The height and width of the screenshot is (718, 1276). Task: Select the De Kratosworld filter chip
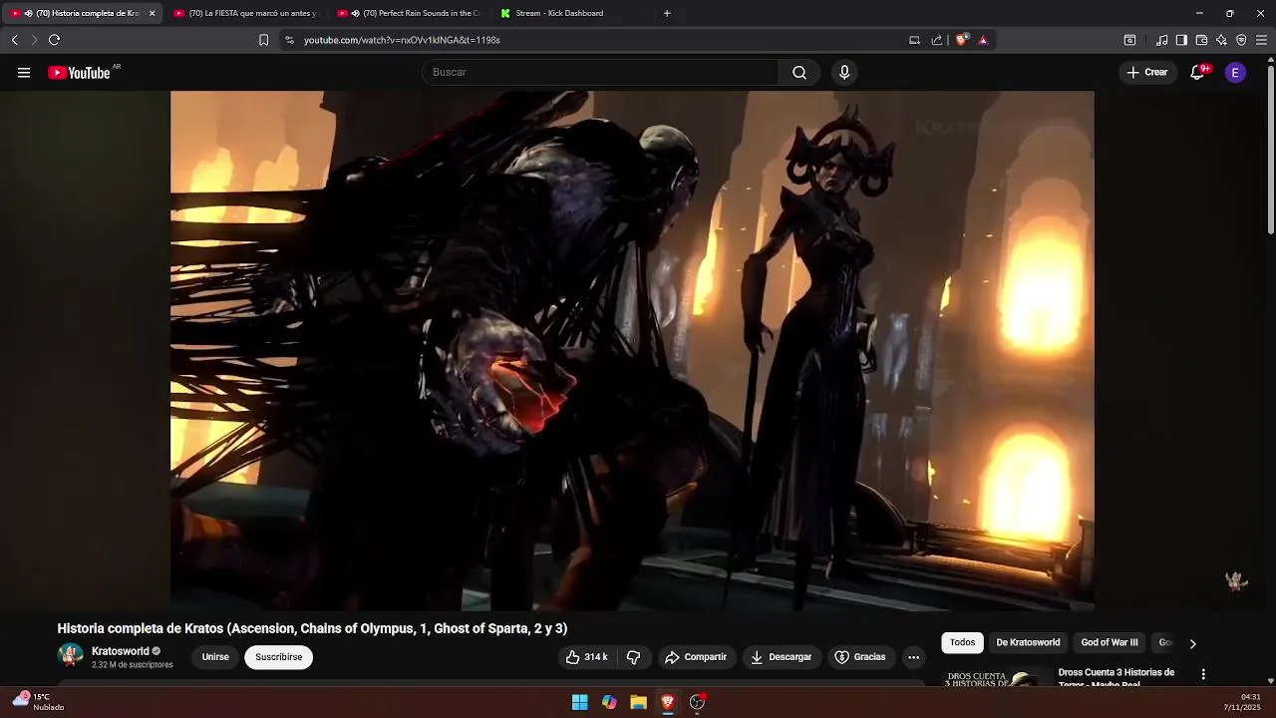(1028, 643)
